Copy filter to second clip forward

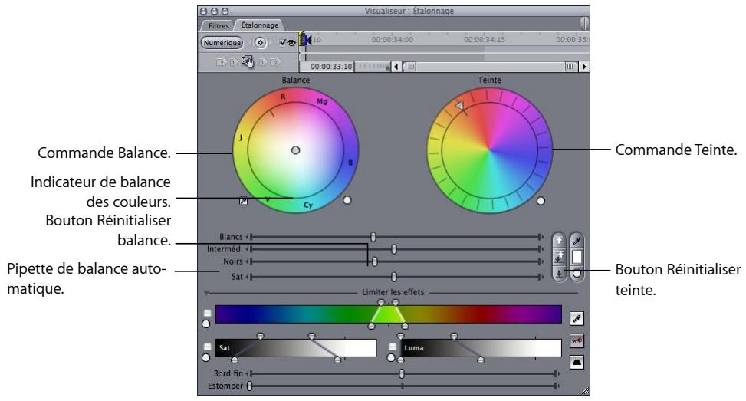pyautogui.click(x=275, y=62)
